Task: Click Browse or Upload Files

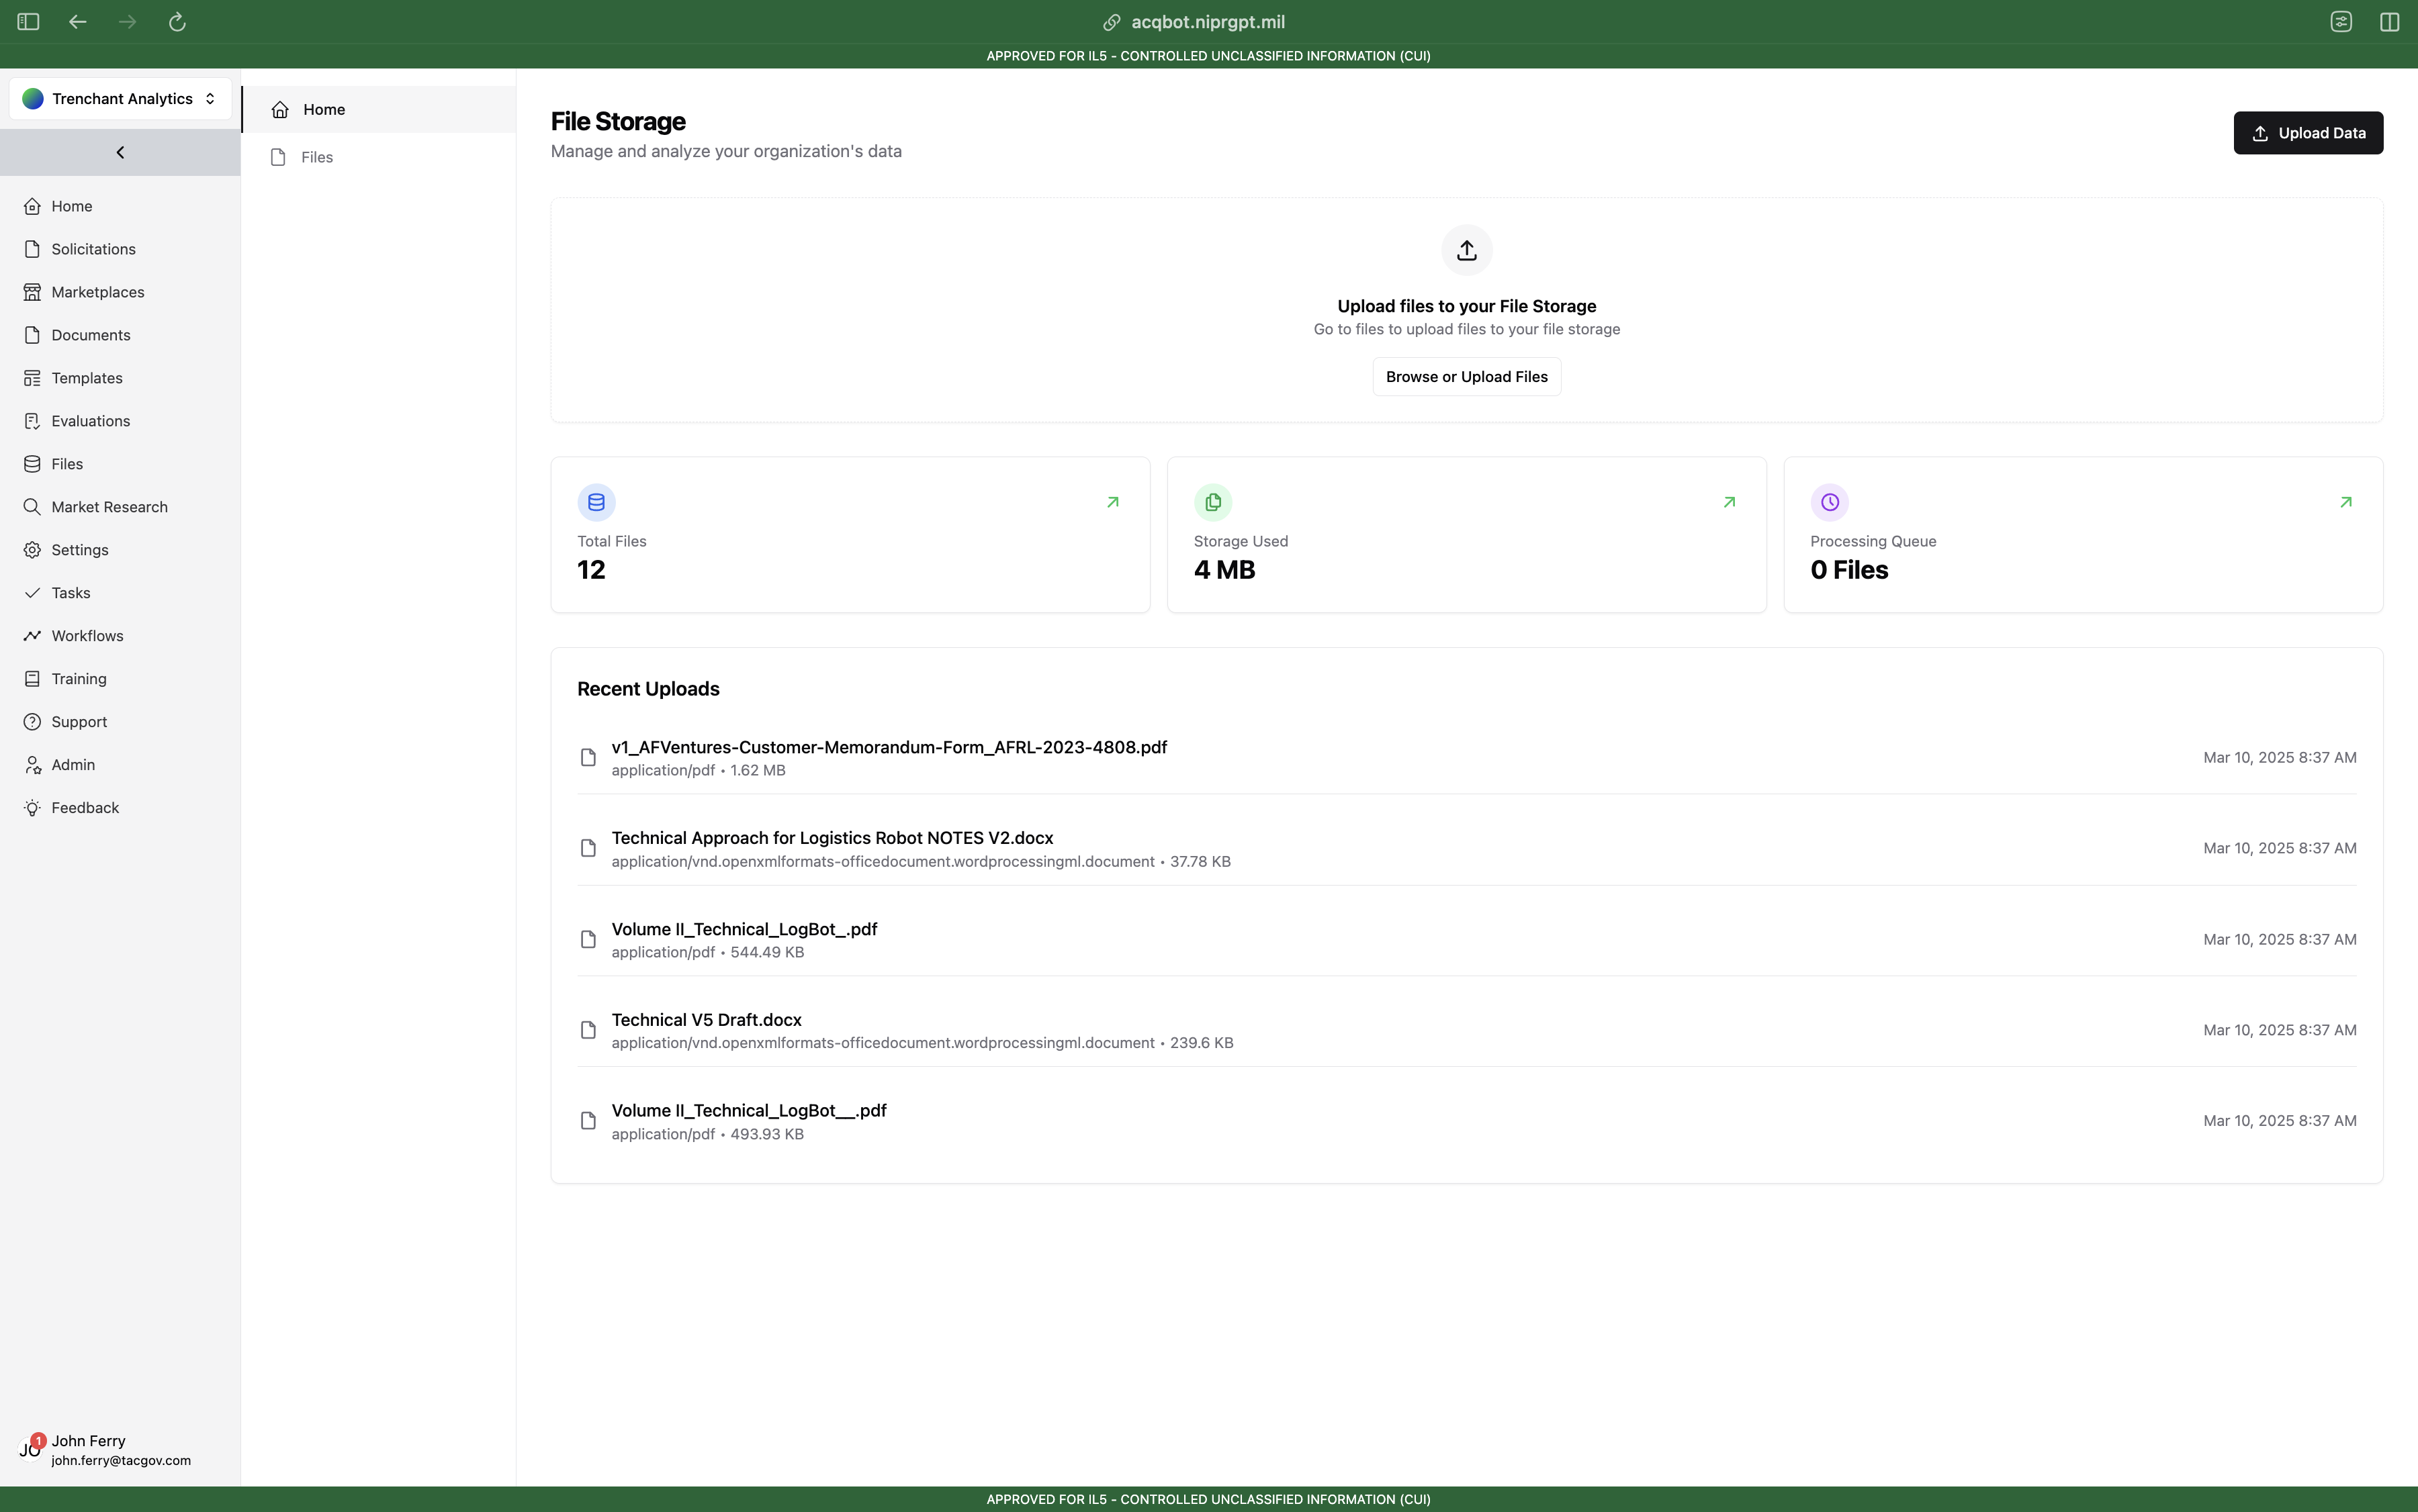Action: coord(1467,377)
